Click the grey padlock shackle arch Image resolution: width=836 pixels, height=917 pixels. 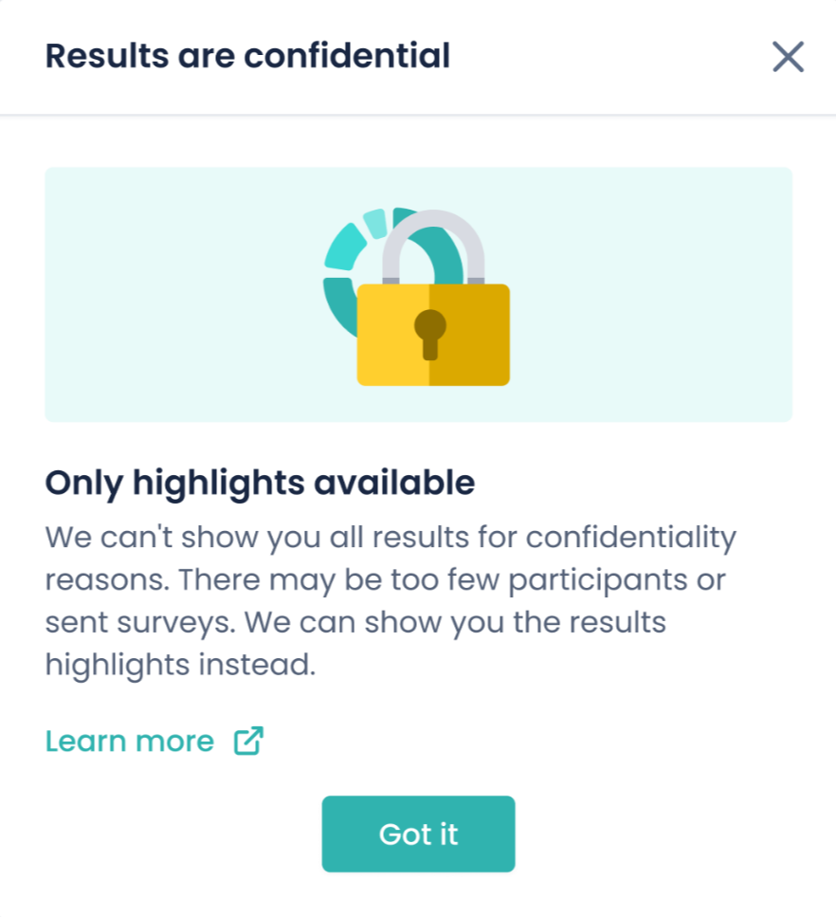(x=433, y=244)
